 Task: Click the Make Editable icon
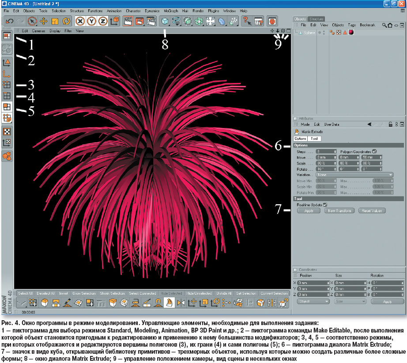(x=7, y=49)
